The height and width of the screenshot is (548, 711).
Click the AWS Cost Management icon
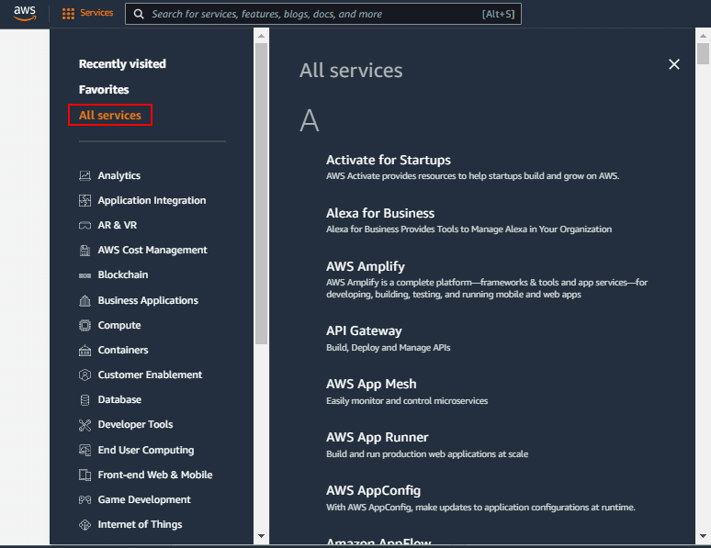coord(85,251)
